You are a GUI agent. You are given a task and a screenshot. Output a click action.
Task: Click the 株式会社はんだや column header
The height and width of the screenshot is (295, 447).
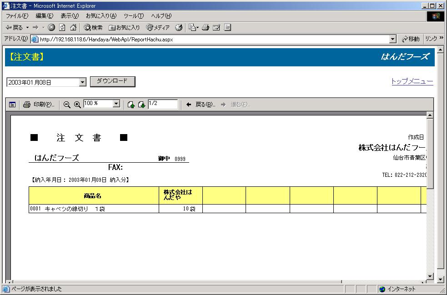181,195
